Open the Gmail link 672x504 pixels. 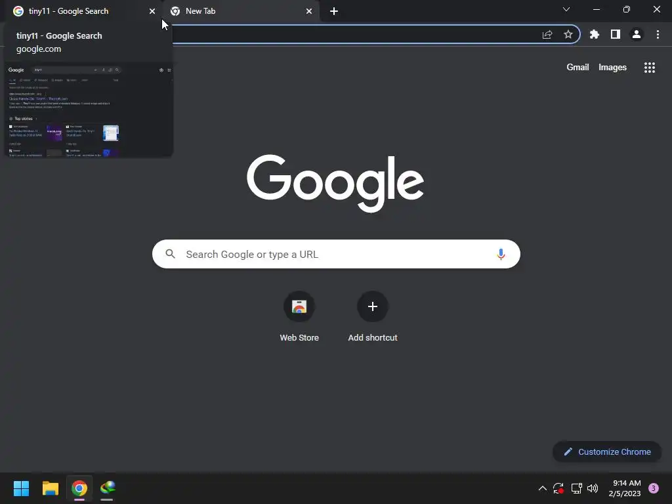click(x=577, y=68)
